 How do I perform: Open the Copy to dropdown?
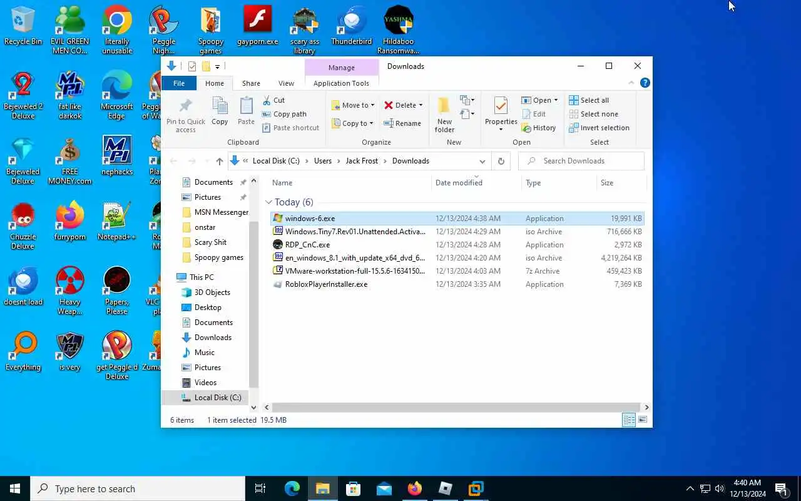pyautogui.click(x=353, y=123)
